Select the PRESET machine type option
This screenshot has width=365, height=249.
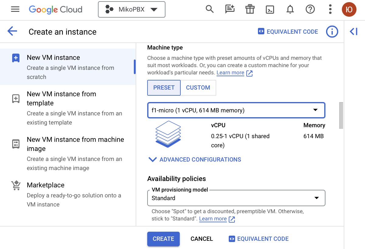pyautogui.click(x=164, y=88)
